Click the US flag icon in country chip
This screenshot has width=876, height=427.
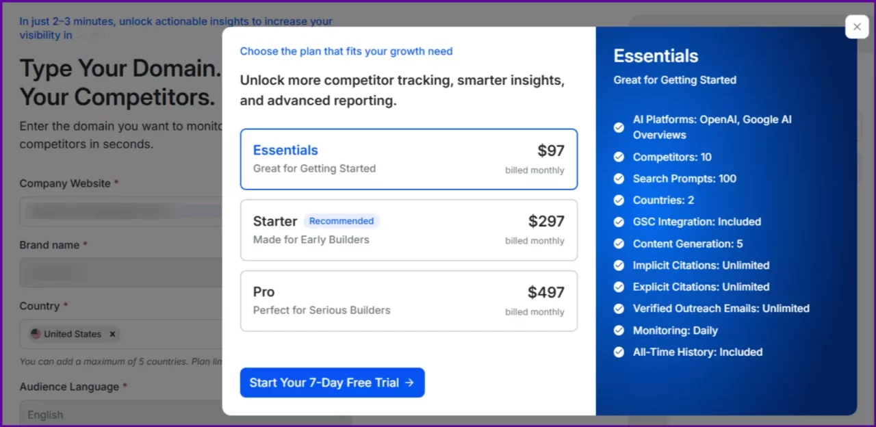36,334
